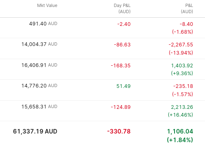Click the total 61,337.19 AUD value
Viewport: 205px width, 152px height.
(35, 131)
